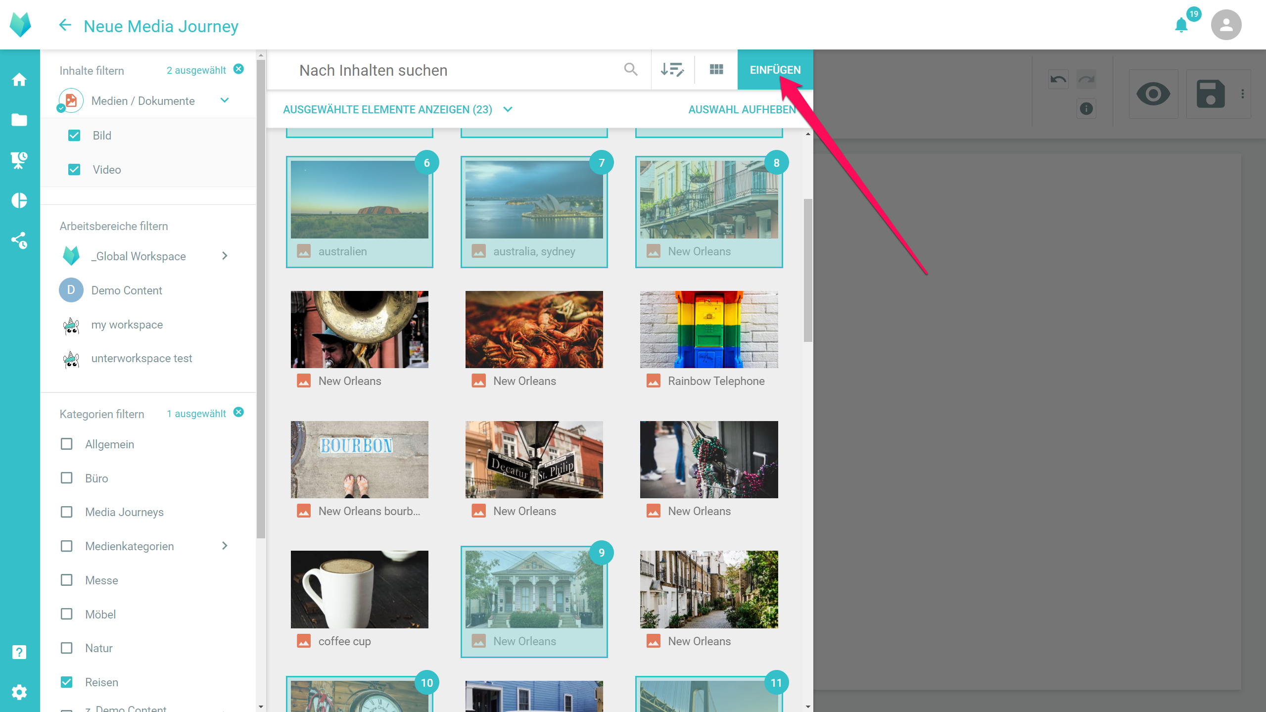Screen dimensions: 1266x712
Task: Click the filter panel vertical scrollbar
Action: [261, 298]
